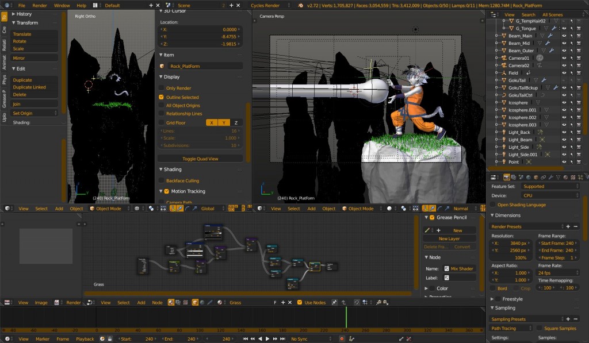Toggle the Use Nodes checkbox

299,302
